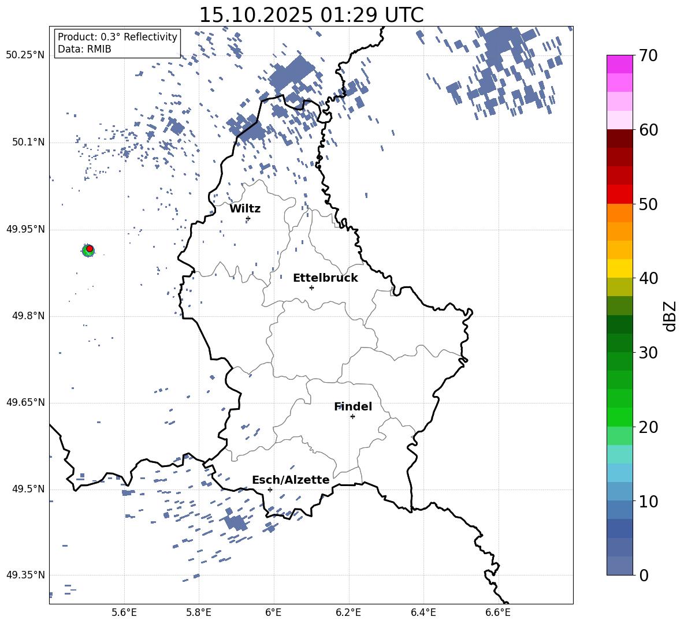Click the timestamp title 15.10.2025 01:29 UTC
Screen dimensions: 684x624
[311, 15]
